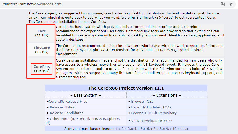Open the 3.x archive link

click(130, 129)
